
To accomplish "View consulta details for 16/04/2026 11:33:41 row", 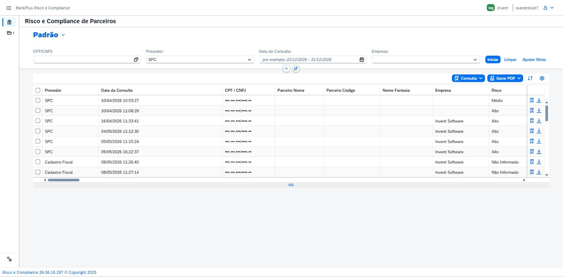I will tap(532, 121).
